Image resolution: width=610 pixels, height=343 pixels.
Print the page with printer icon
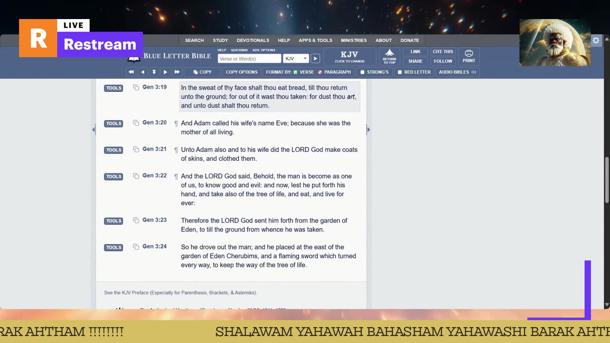[x=469, y=56]
